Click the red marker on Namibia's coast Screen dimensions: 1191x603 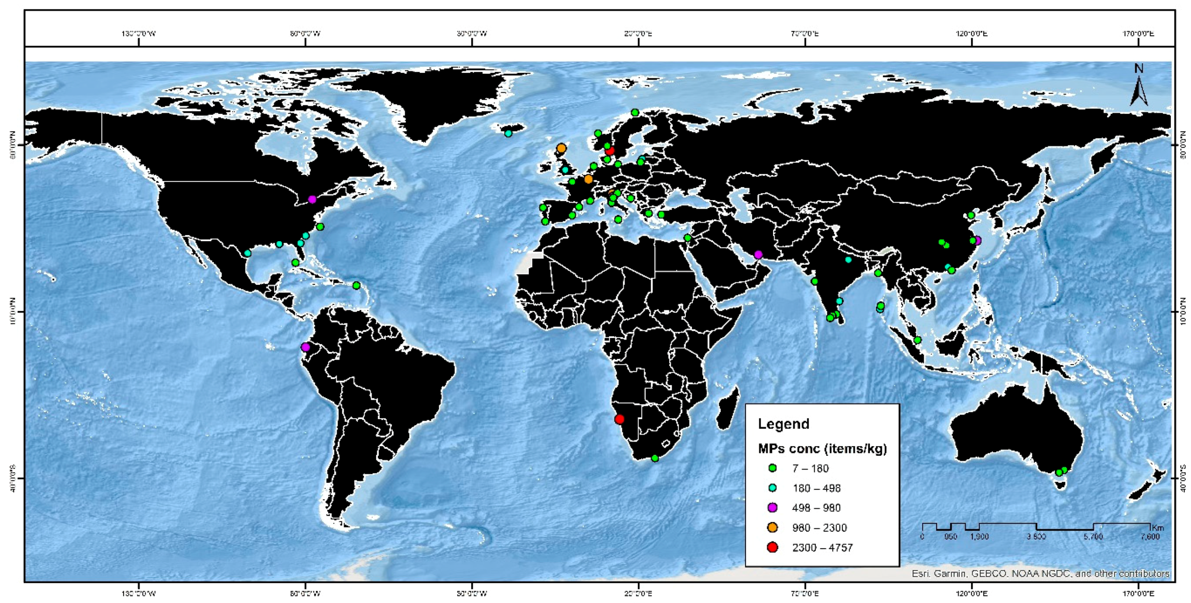620,419
